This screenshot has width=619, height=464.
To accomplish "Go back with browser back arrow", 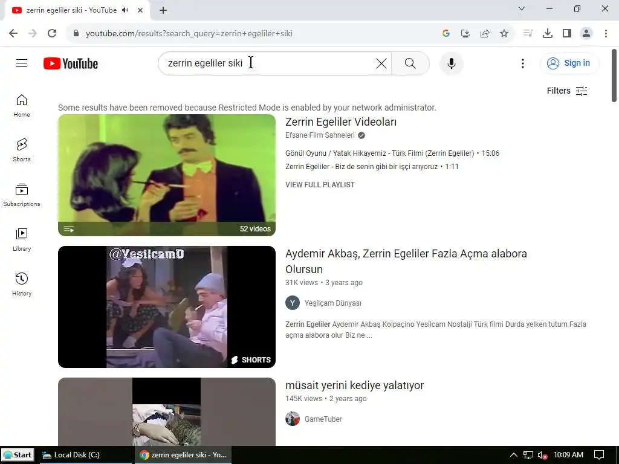I will click(13, 33).
